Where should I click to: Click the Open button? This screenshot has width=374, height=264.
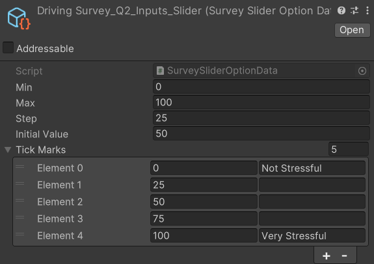[352, 30]
